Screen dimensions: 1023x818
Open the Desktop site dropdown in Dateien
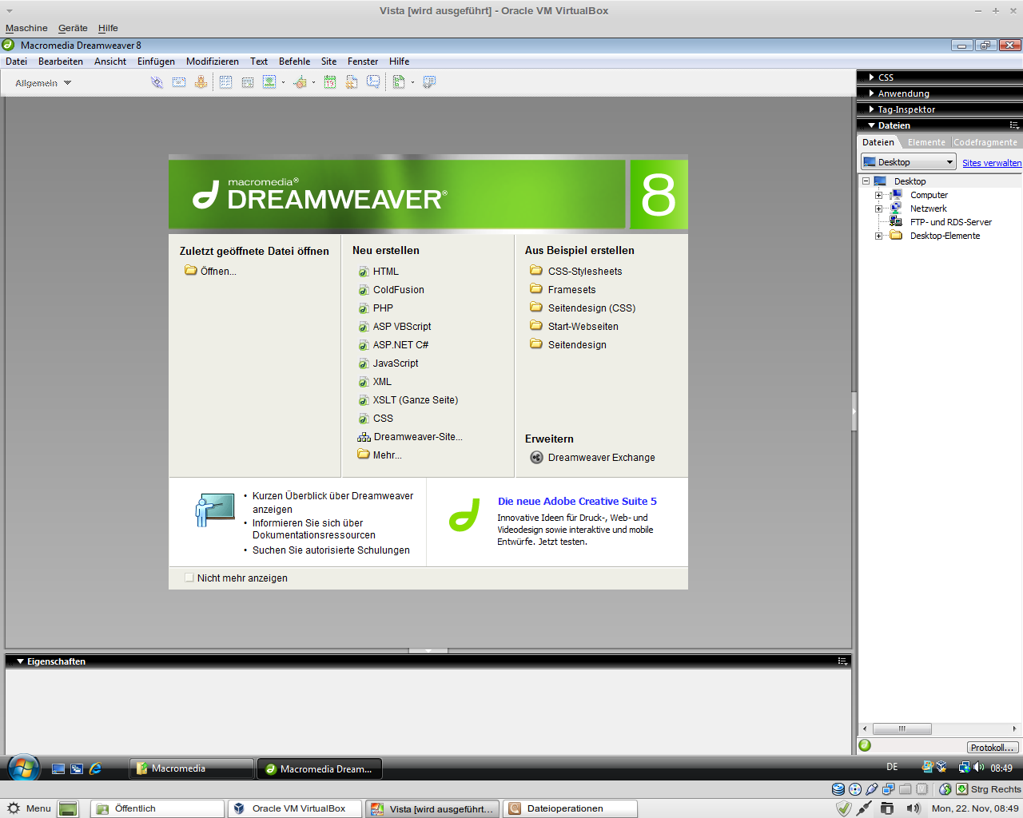pos(909,162)
